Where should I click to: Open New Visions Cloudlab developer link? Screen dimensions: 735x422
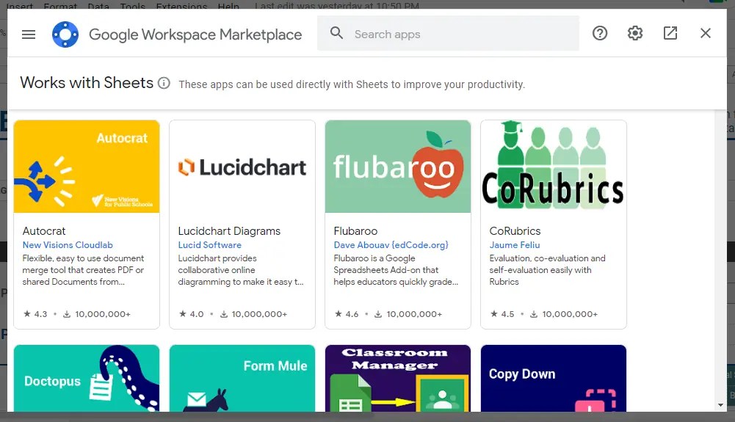(68, 245)
